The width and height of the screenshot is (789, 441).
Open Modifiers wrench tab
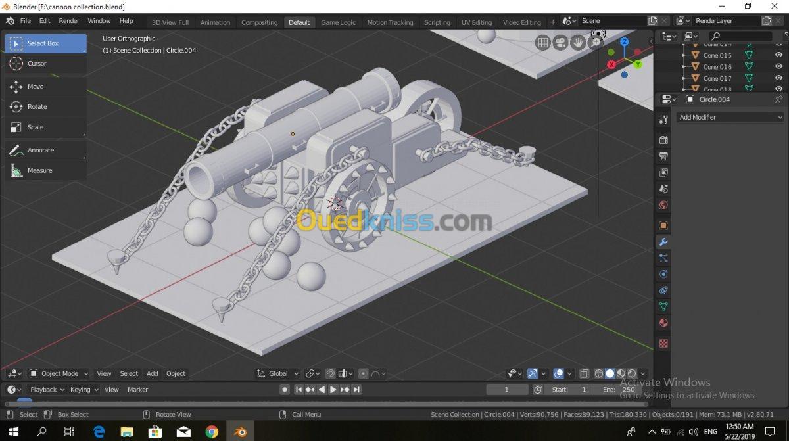click(x=663, y=242)
